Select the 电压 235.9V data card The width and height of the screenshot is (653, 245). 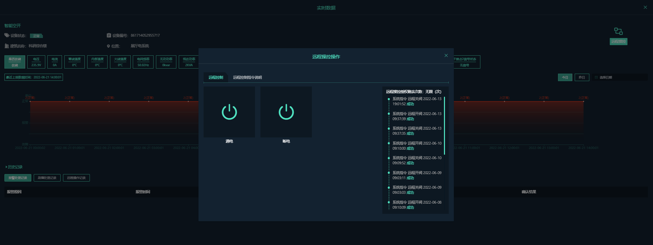tap(36, 62)
